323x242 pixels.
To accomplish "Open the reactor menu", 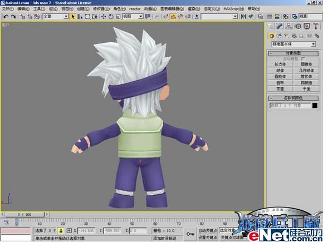I will (x=135, y=9).
